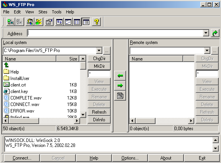
Task: Open the Synchronize utility toolbar icon
Action: [39, 22]
